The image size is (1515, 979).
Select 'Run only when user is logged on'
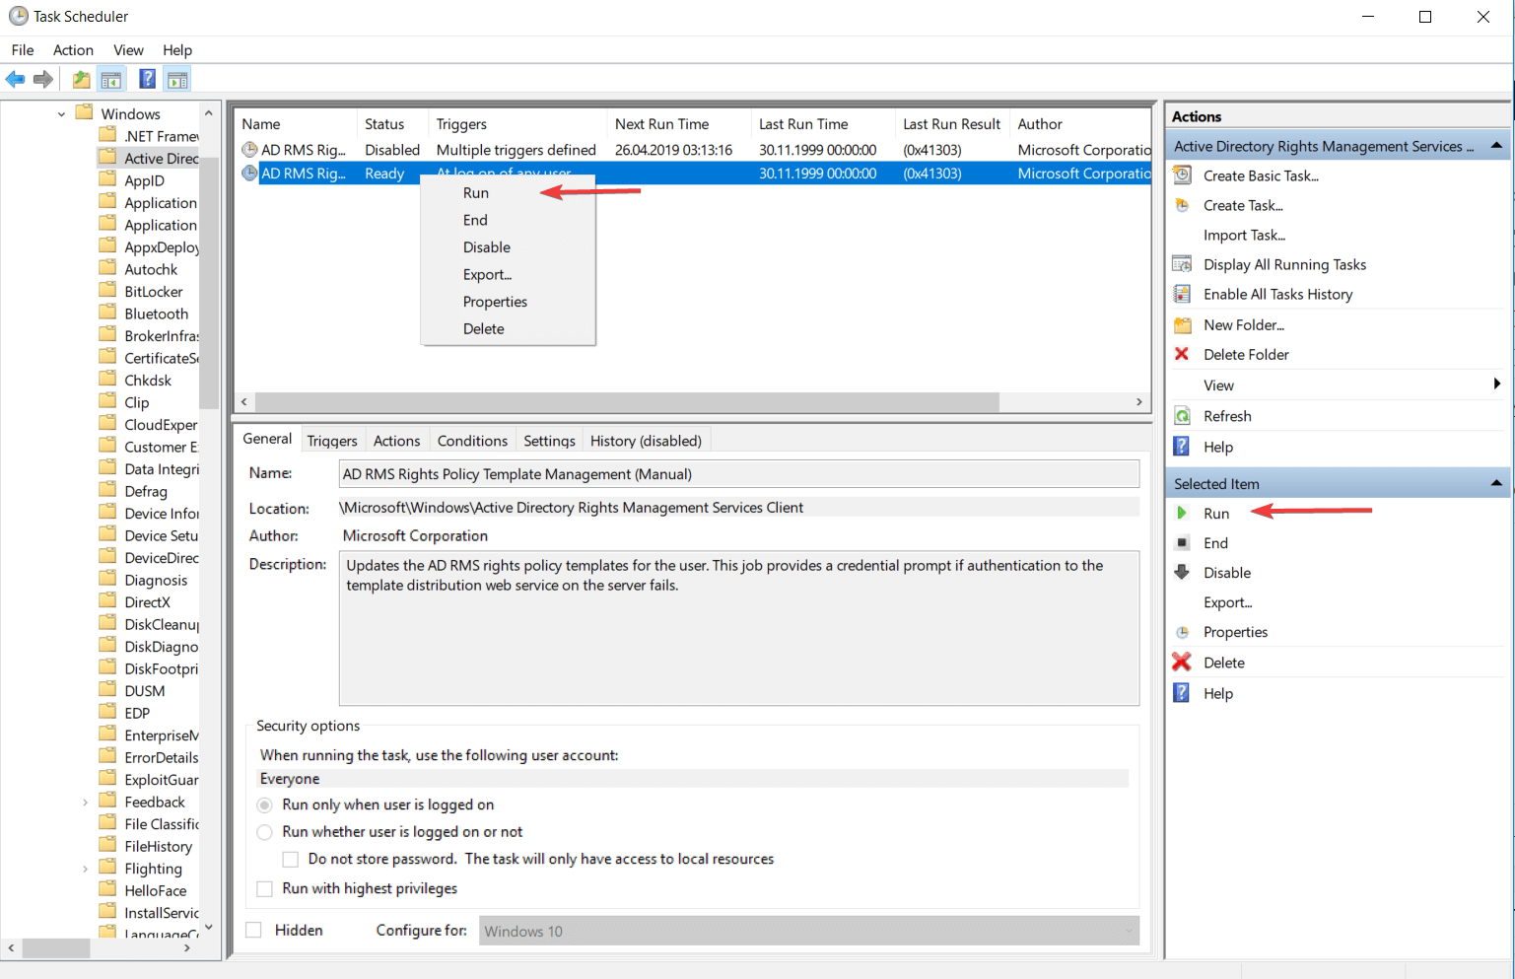(264, 804)
